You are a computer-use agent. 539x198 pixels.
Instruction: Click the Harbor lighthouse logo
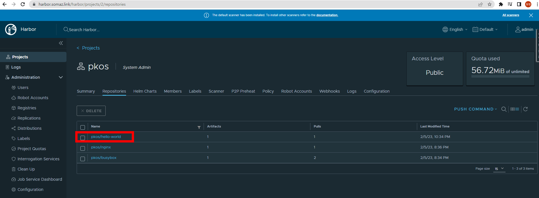(11, 29)
